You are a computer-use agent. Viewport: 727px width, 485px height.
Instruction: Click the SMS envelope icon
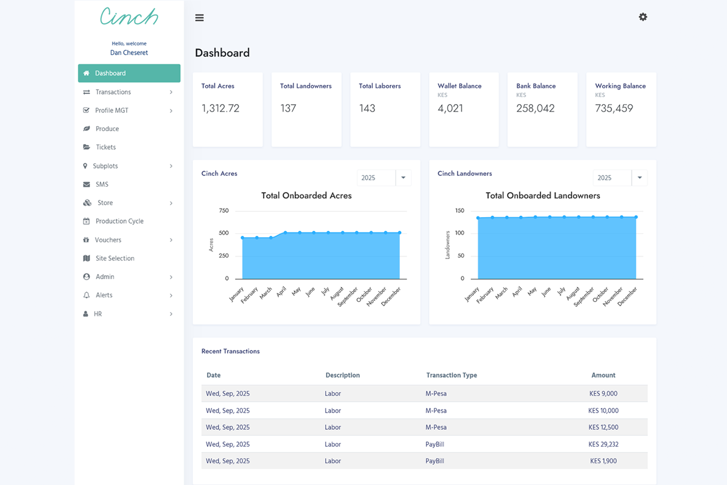[x=86, y=184]
